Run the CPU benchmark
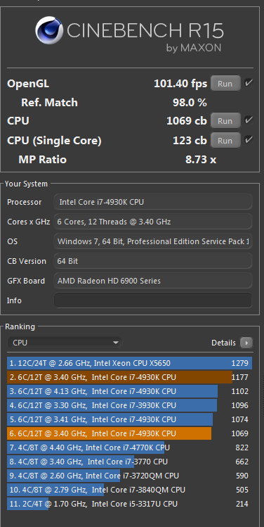The width and height of the screenshot is (264, 527). pos(225,120)
